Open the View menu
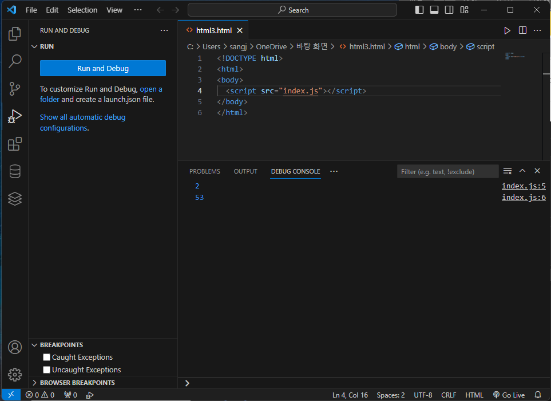The image size is (551, 401). coord(114,10)
